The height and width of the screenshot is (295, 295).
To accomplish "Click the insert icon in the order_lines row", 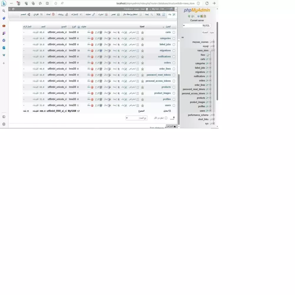I will click(109, 69).
